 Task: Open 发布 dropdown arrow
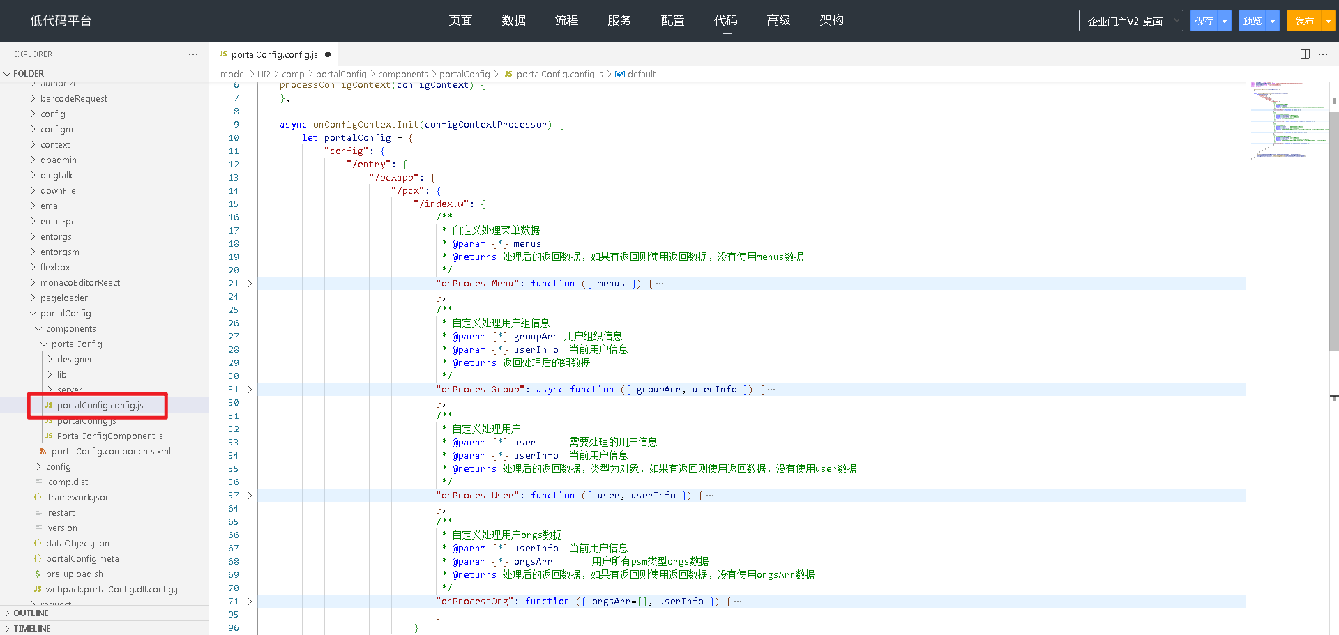coord(1329,21)
